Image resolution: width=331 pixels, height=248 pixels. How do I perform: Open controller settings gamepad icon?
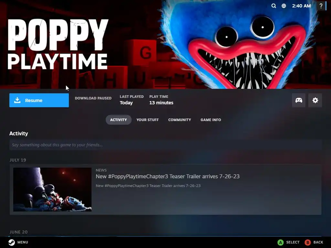pyautogui.click(x=298, y=100)
